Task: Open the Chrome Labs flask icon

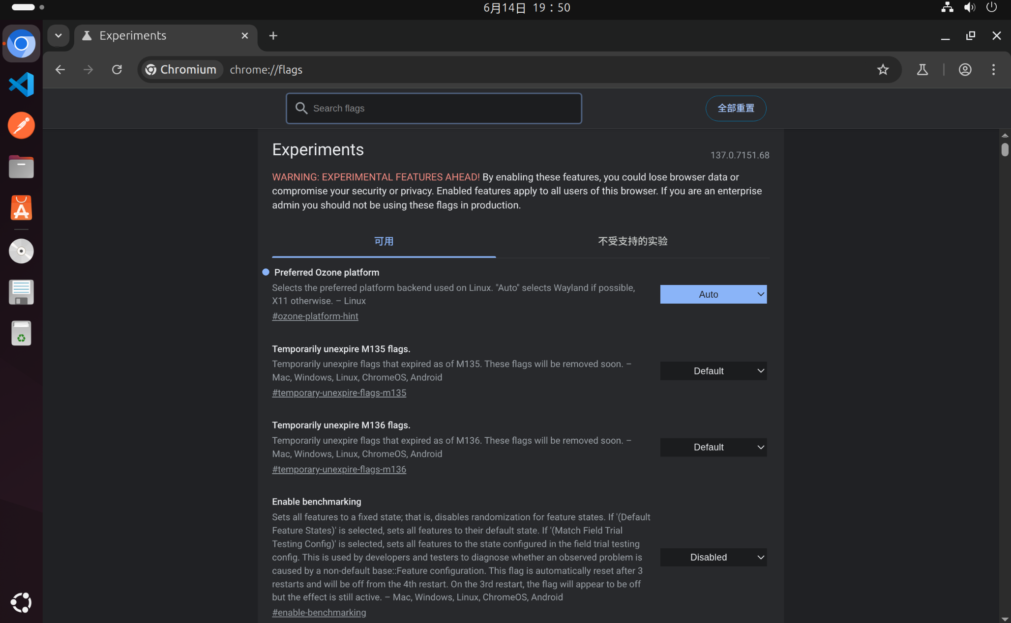Action: [922, 70]
